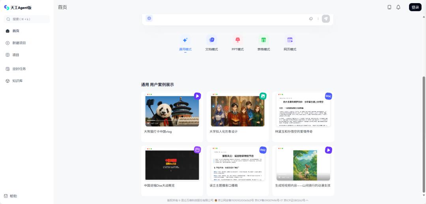The height and width of the screenshot is (204, 426).
Task: Expand the footer chevron after 京ICP证080262号
Action: [x=307, y=200]
